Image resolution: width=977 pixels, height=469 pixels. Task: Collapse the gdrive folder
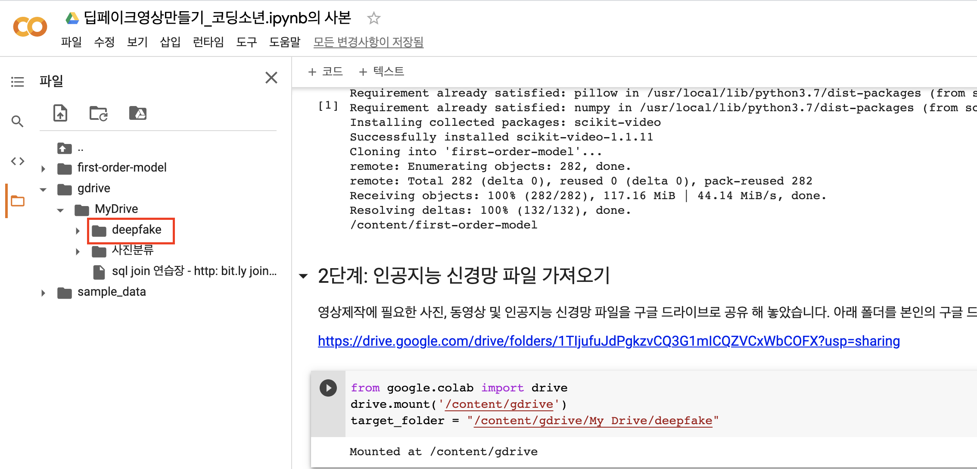pos(43,189)
